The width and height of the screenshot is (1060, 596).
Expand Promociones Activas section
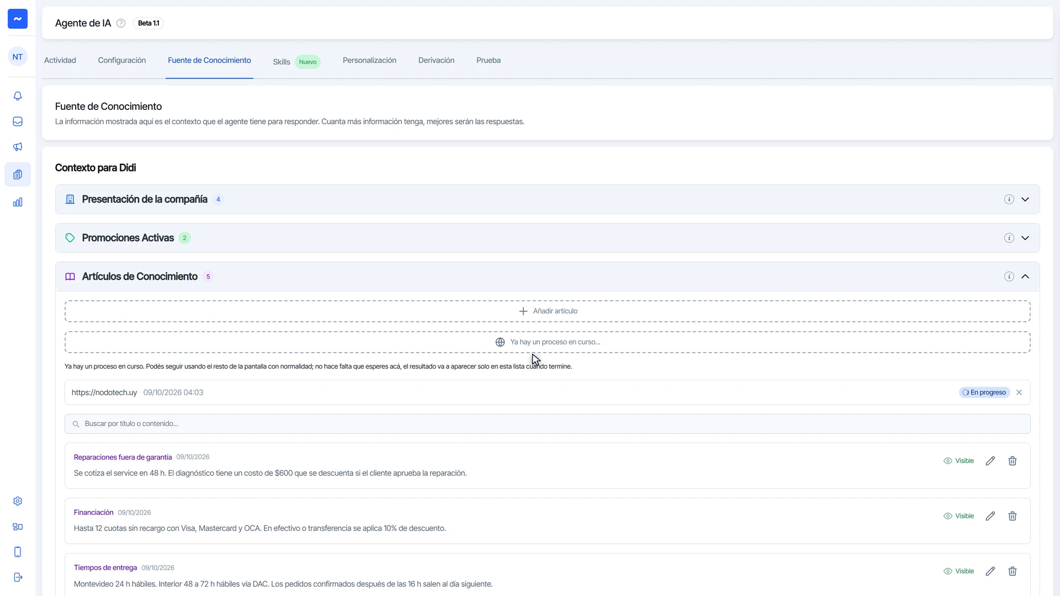(1025, 238)
